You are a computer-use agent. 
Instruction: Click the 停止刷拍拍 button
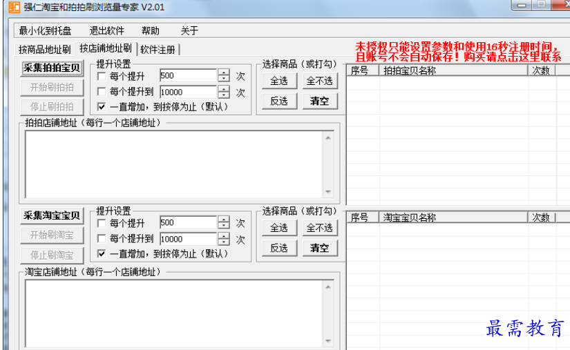(x=52, y=107)
